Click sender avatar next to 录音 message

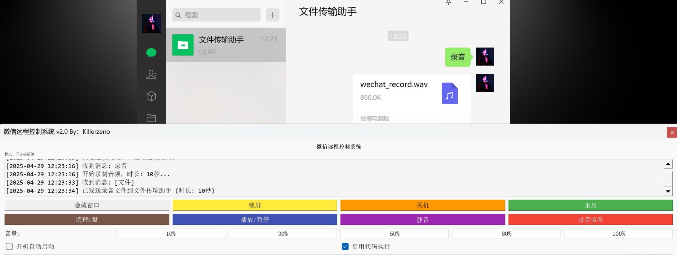[x=485, y=56]
